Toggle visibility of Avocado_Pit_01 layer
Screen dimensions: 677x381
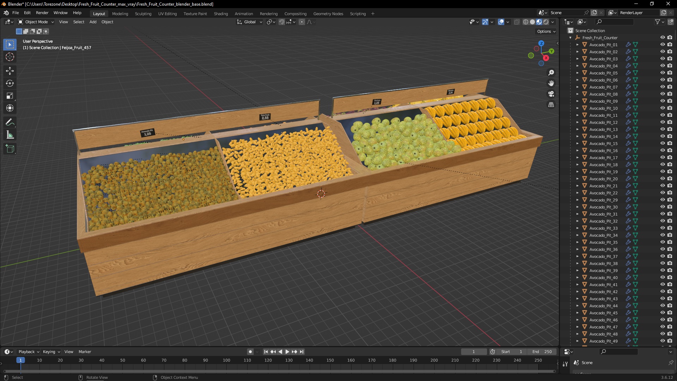tap(662, 44)
